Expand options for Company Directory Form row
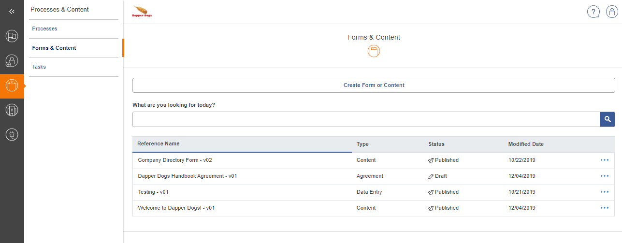 coord(604,160)
